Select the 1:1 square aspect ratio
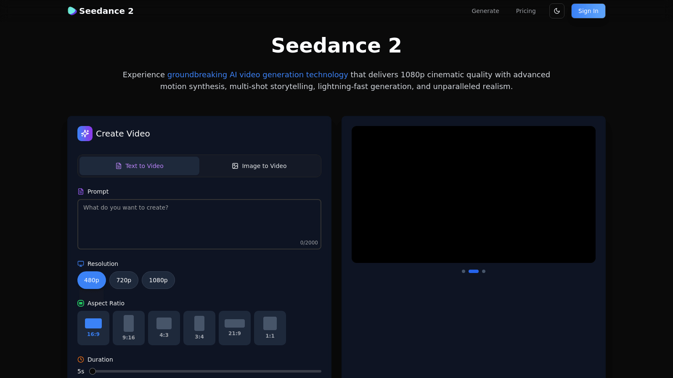The height and width of the screenshot is (378, 673). [x=270, y=328]
